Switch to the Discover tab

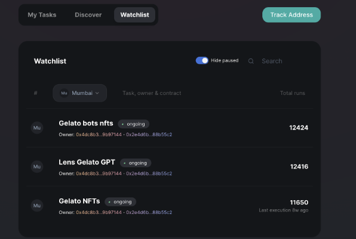tap(88, 15)
